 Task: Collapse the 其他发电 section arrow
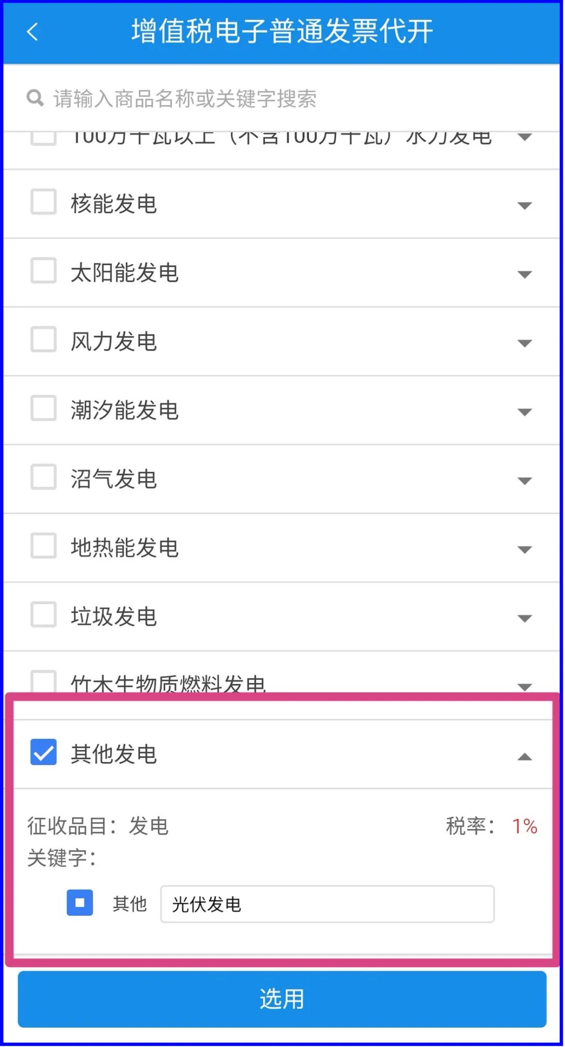pos(524,757)
